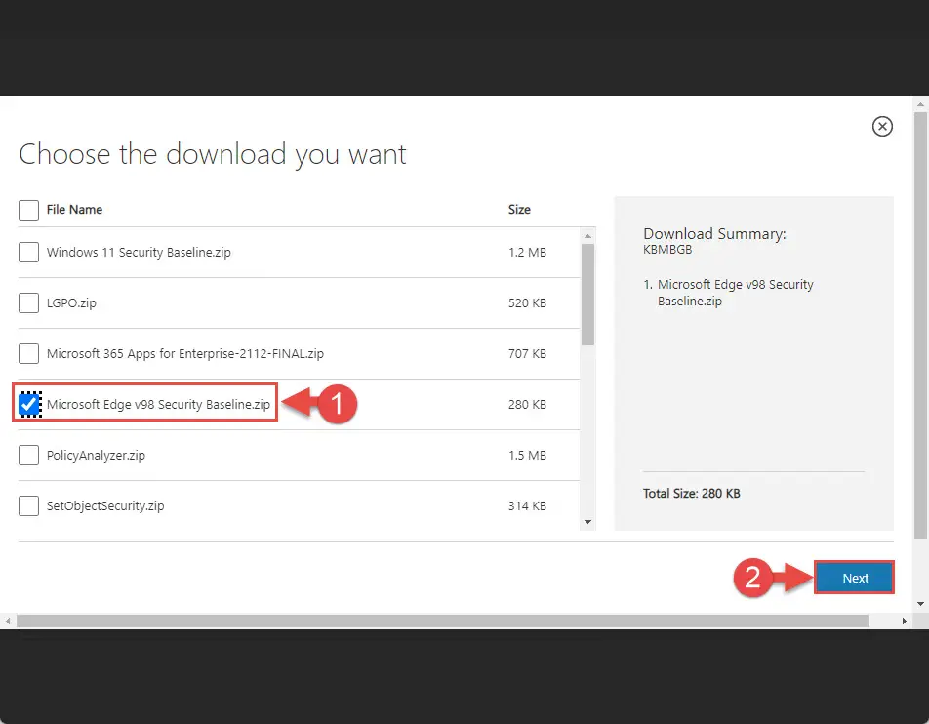Click the Next button
This screenshot has width=929, height=724.
click(x=855, y=578)
